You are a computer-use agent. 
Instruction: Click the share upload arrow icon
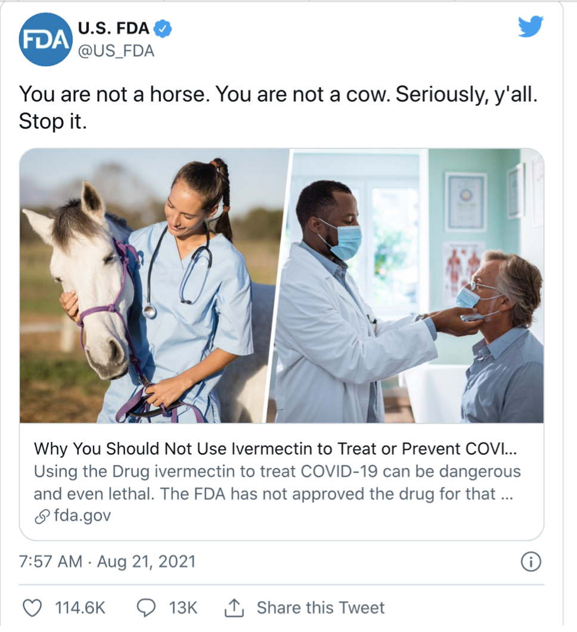(234, 608)
